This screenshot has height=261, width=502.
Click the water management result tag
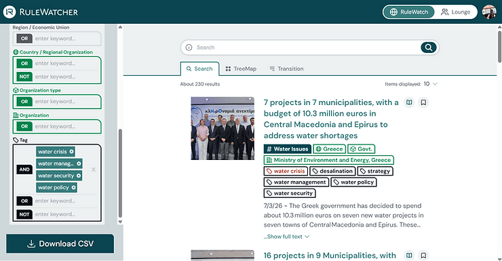coord(296,182)
